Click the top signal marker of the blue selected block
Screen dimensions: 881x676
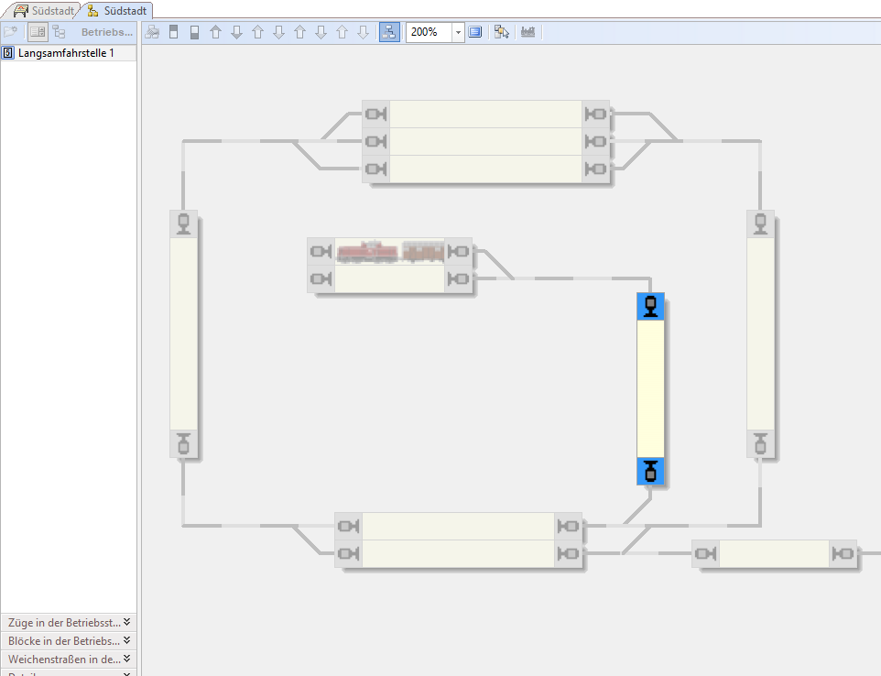pyautogui.click(x=650, y=307)
